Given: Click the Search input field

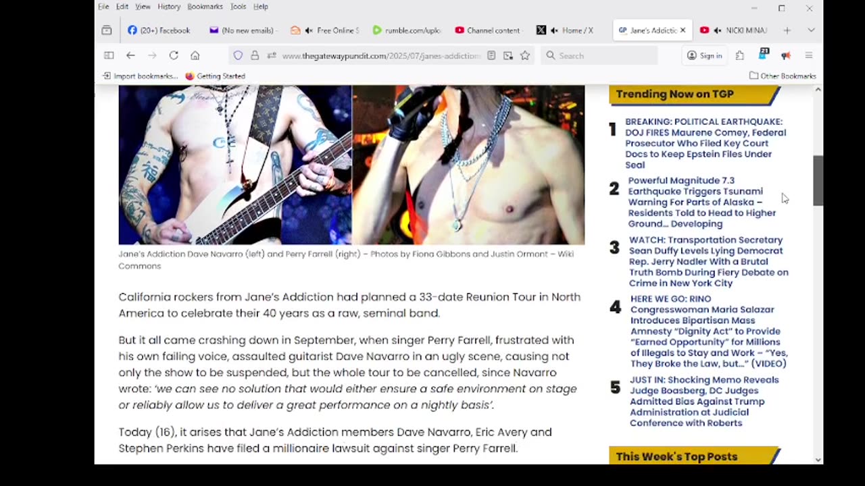Looking at the screenshot, I should [x=599, y=55].
